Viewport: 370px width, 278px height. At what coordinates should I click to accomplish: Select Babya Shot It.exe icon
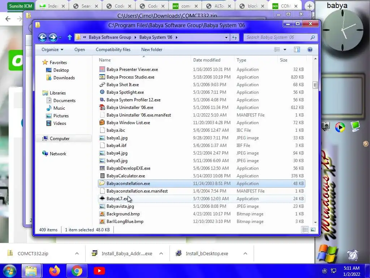[102, 84]
